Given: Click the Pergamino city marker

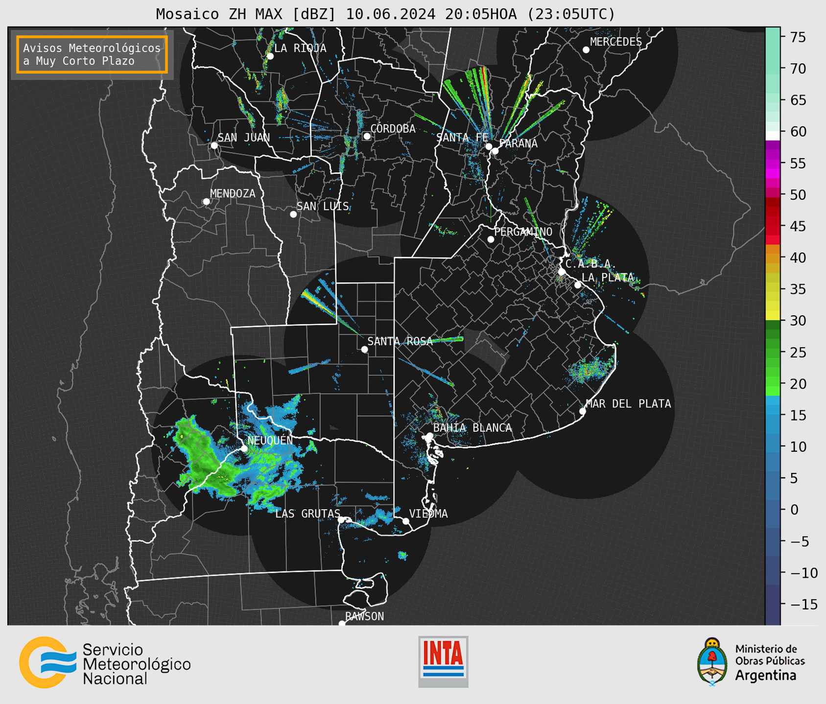Looking at the screenshot, I should (x=491, y=239).
